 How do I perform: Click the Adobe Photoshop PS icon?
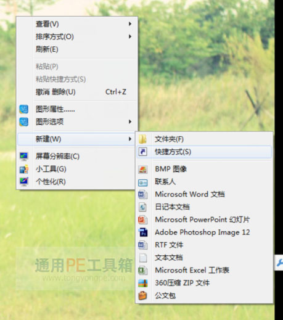[143, 232]
